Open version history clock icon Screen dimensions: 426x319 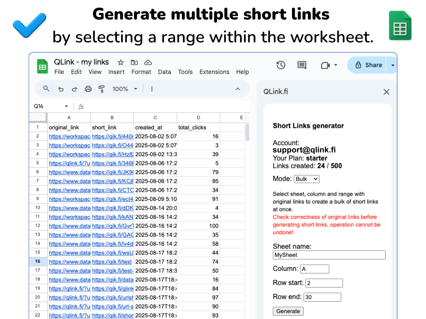tap(281, 65)
